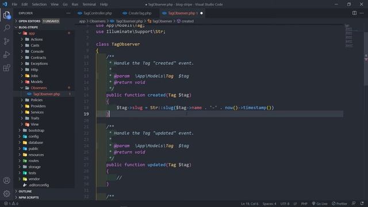Place cursor on updated function line

tap(149, 165)
